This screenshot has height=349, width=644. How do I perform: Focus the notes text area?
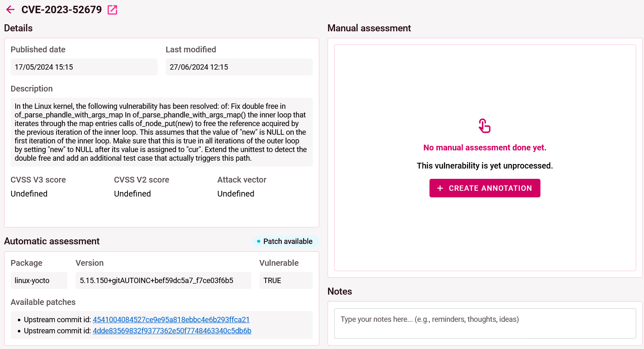[485, 323]
